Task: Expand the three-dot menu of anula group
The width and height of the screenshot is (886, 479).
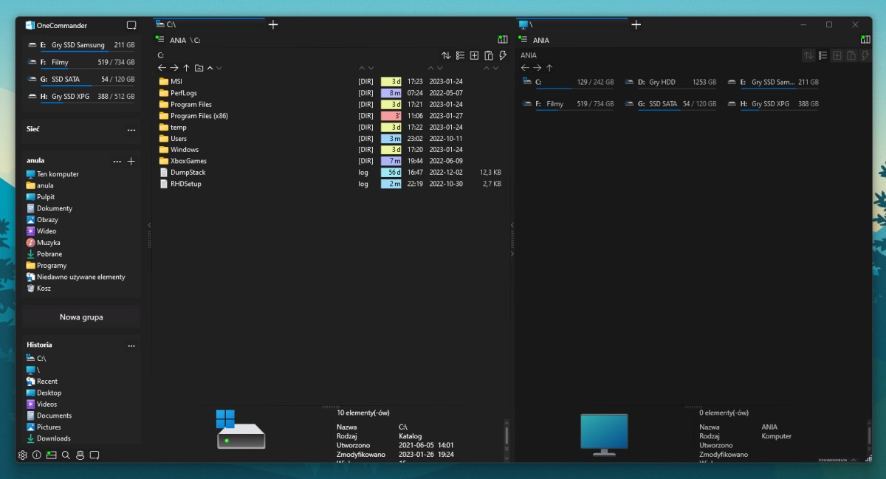Action: pyautogui.click(x=117, y=161)
